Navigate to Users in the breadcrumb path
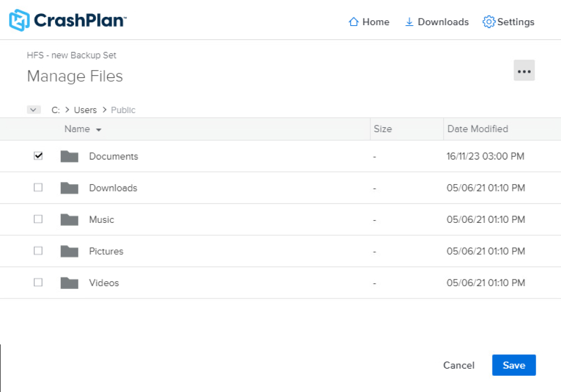This screenshot has width=561, height=392. tap(85, 110)
